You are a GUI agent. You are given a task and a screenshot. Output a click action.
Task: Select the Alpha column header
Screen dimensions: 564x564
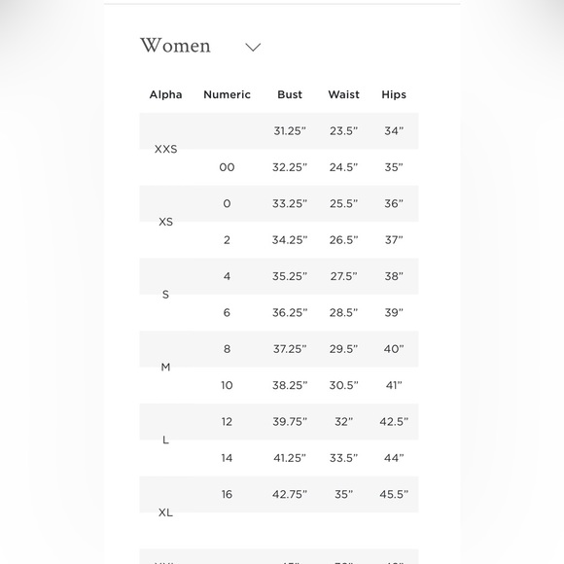(166, 94)
